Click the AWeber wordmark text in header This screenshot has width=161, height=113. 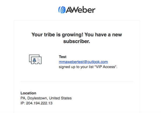click(80, 10)
